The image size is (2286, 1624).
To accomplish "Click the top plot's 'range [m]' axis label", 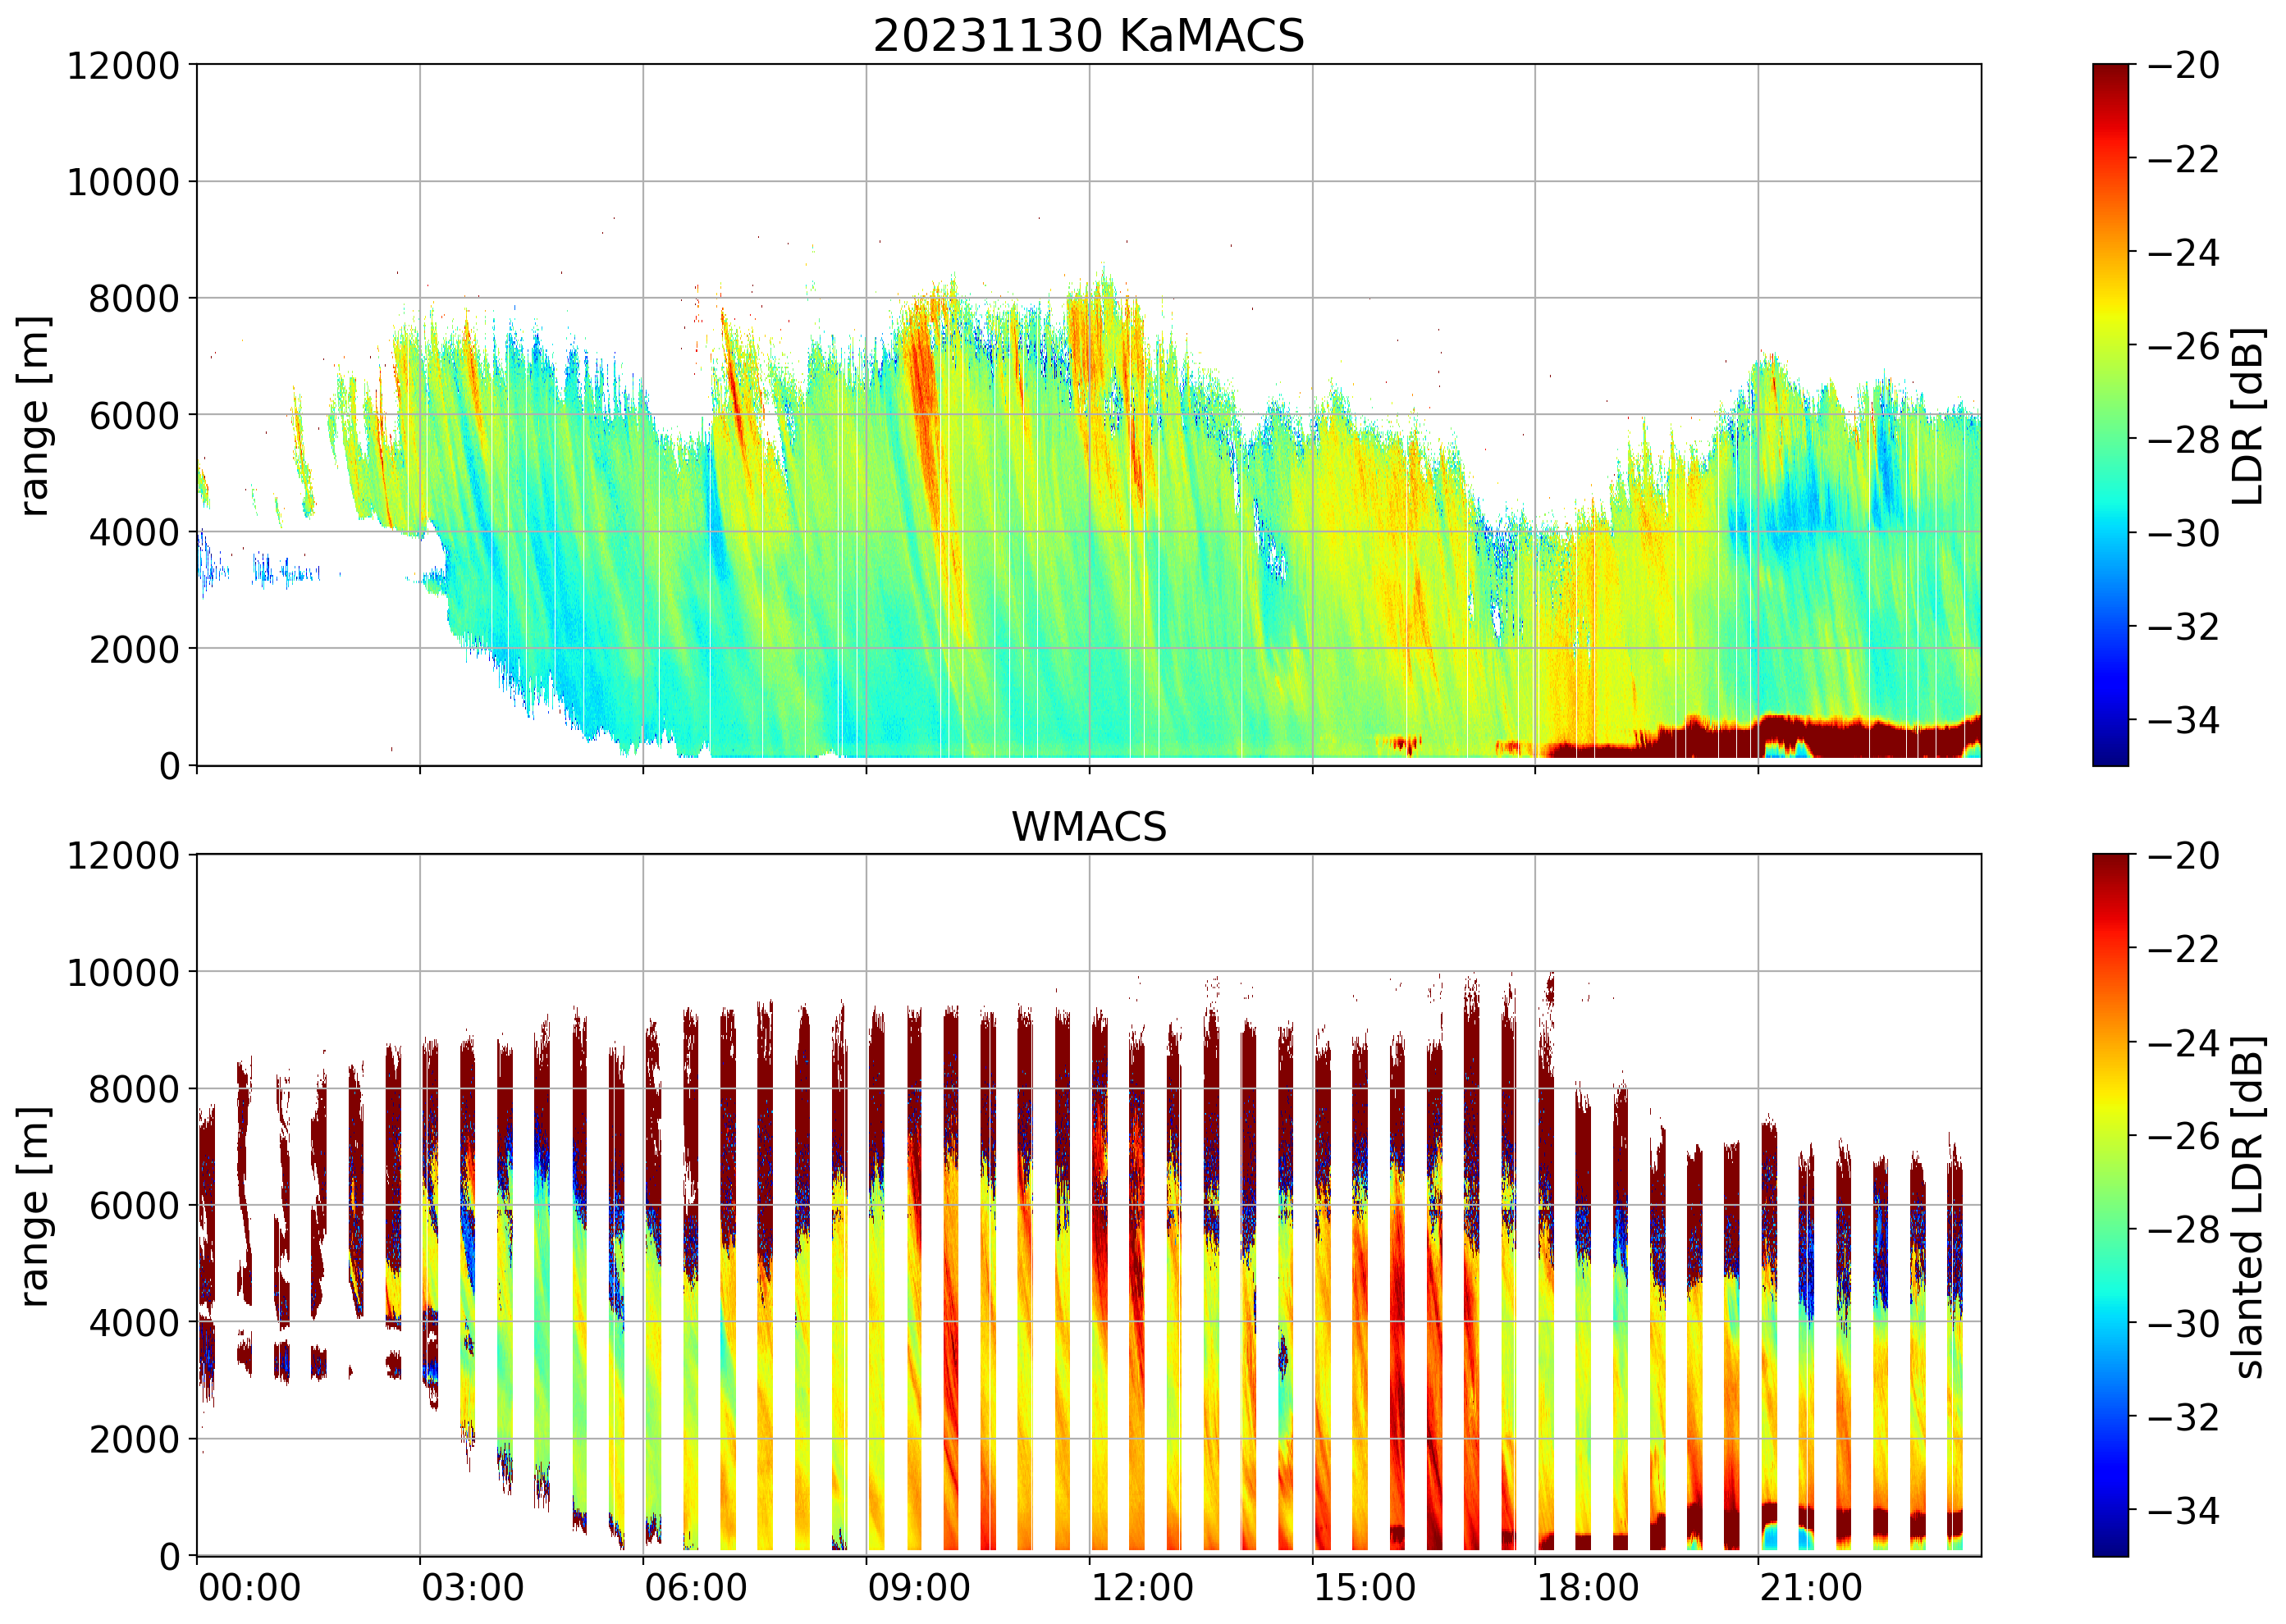I will point(35,416).
